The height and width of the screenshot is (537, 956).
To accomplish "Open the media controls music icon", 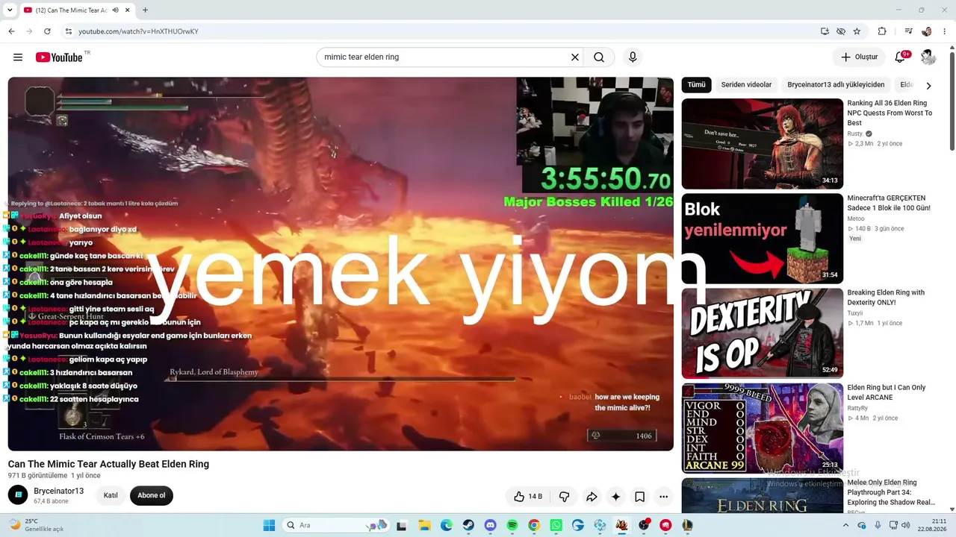I will [x=908, y=31].
